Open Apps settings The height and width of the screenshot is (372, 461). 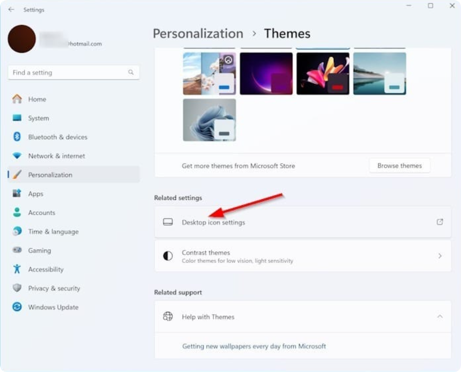pos(35,194)
